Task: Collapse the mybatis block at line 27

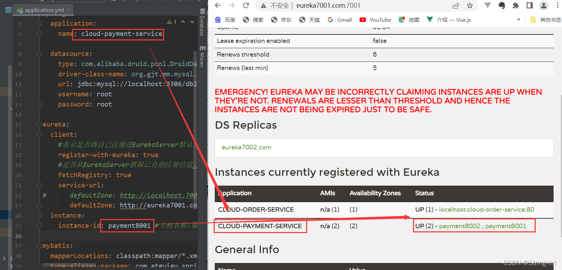Action: coord(39,246)
